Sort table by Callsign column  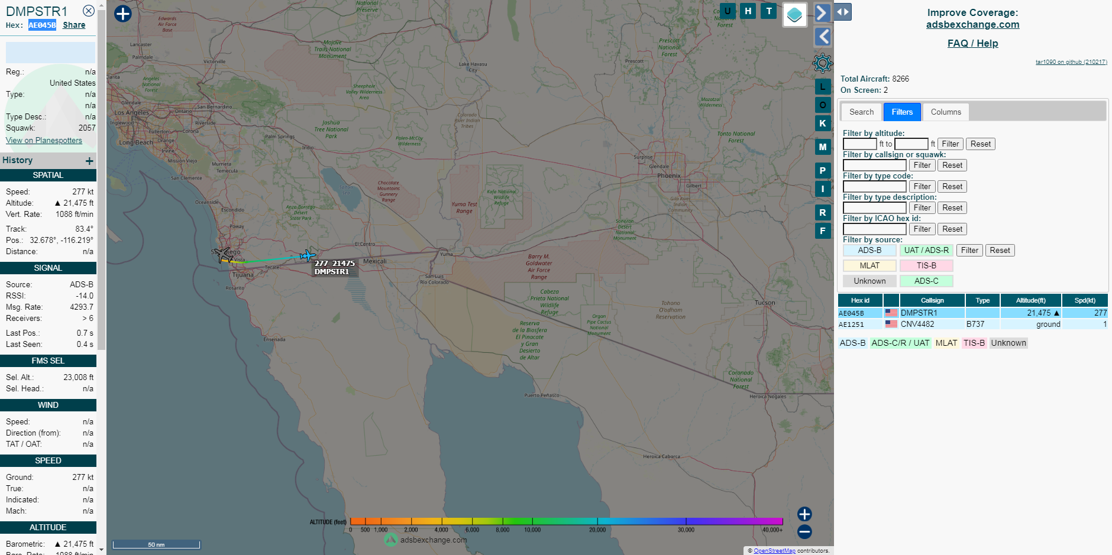tap(932, 300)
